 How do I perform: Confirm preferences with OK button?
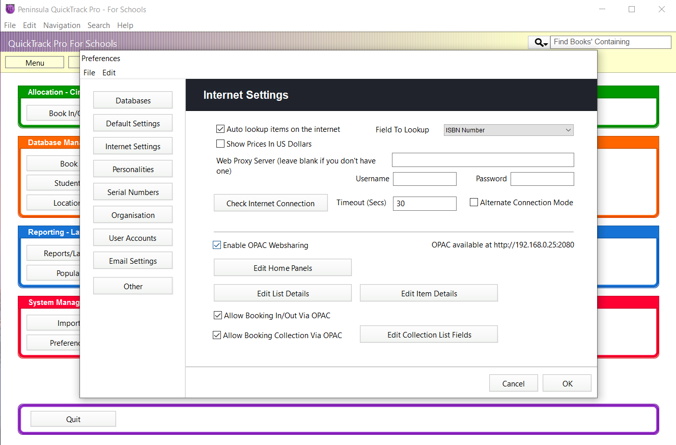click(x=567, y=383)
